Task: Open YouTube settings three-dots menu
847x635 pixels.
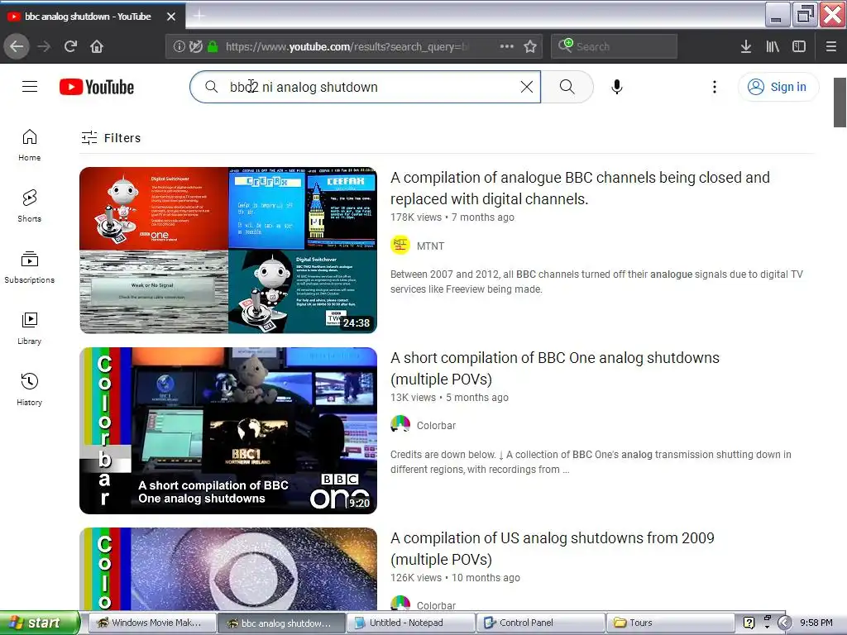Action: [715, 86]
